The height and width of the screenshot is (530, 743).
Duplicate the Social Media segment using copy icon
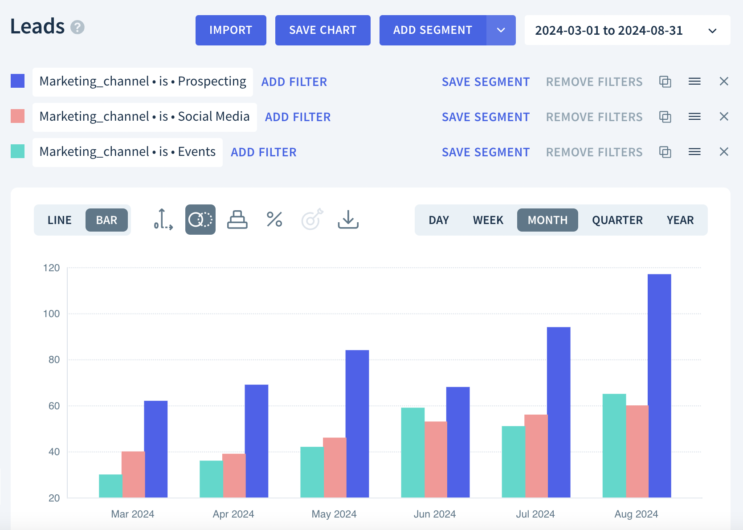click(x=665, y=117)
